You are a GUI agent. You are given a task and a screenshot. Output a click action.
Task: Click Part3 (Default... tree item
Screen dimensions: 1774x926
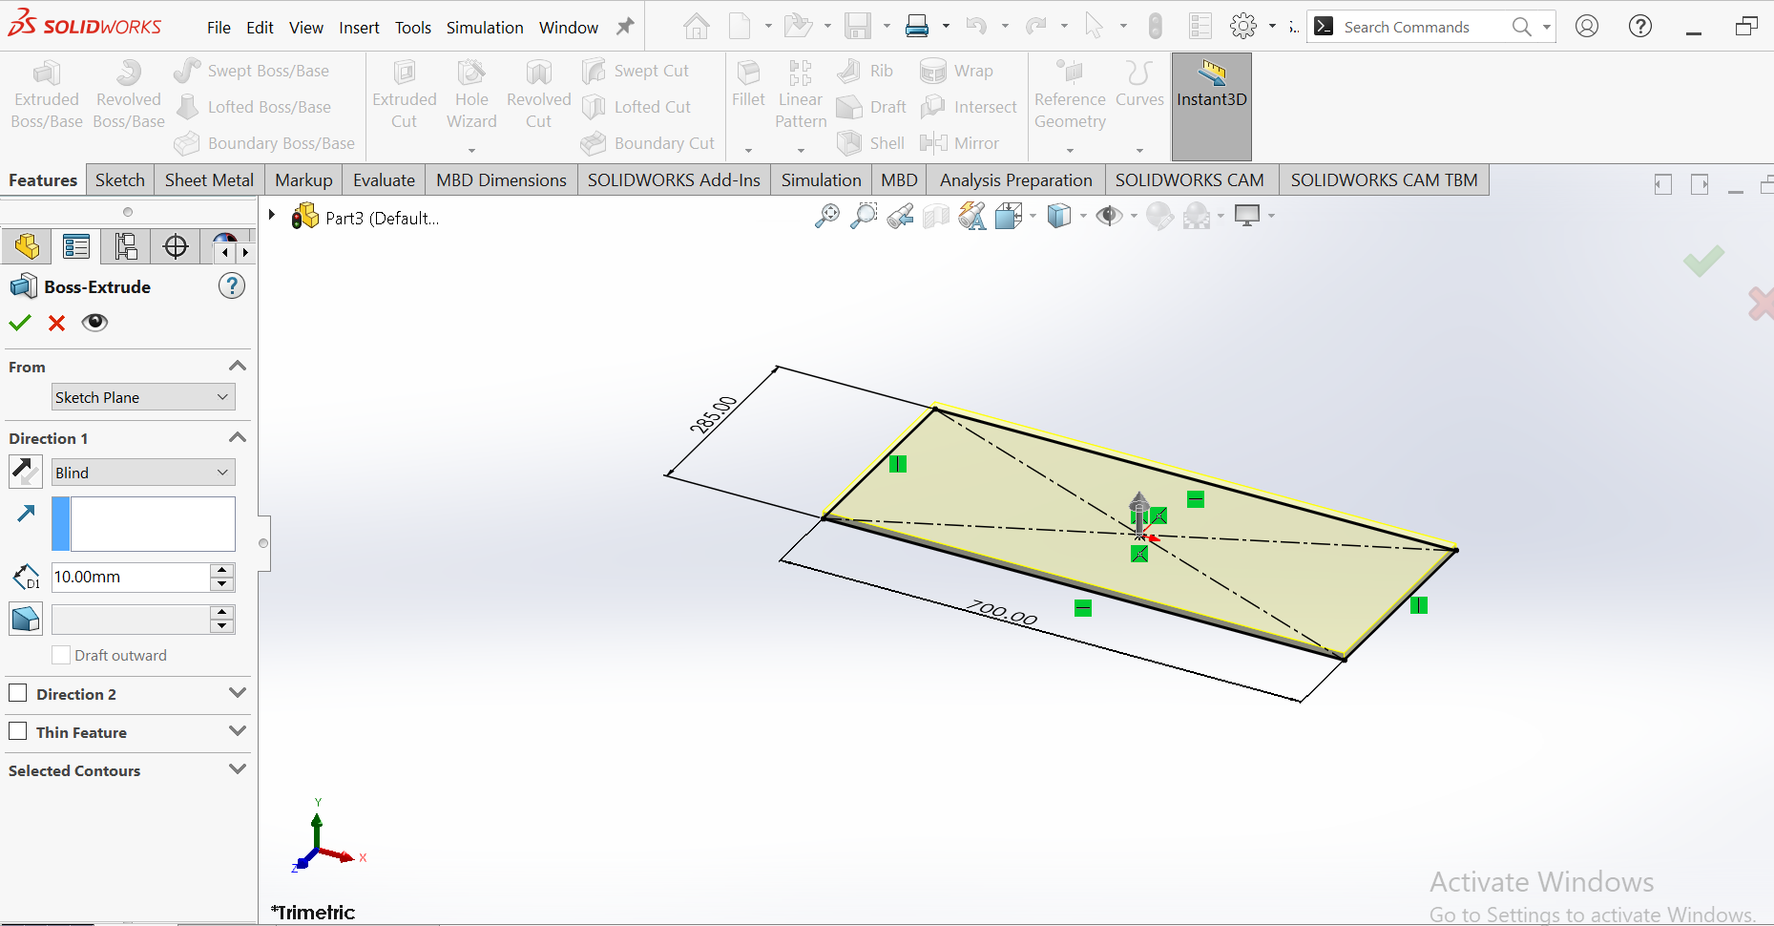click(x=383, y=218)
